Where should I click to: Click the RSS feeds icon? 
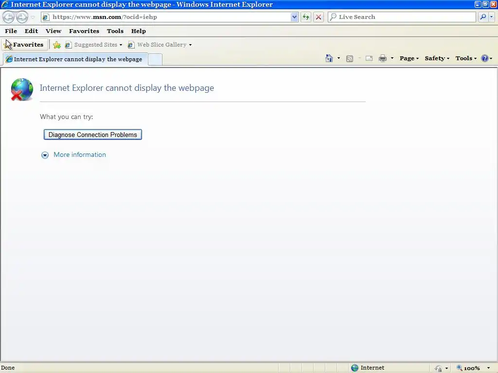pos(349,59)
